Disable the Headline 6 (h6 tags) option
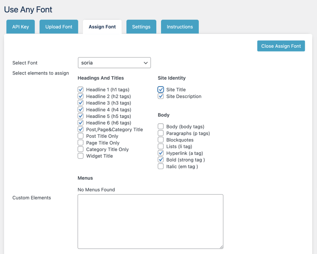This screenshot has width=317, height=254. tap(81, 122)
